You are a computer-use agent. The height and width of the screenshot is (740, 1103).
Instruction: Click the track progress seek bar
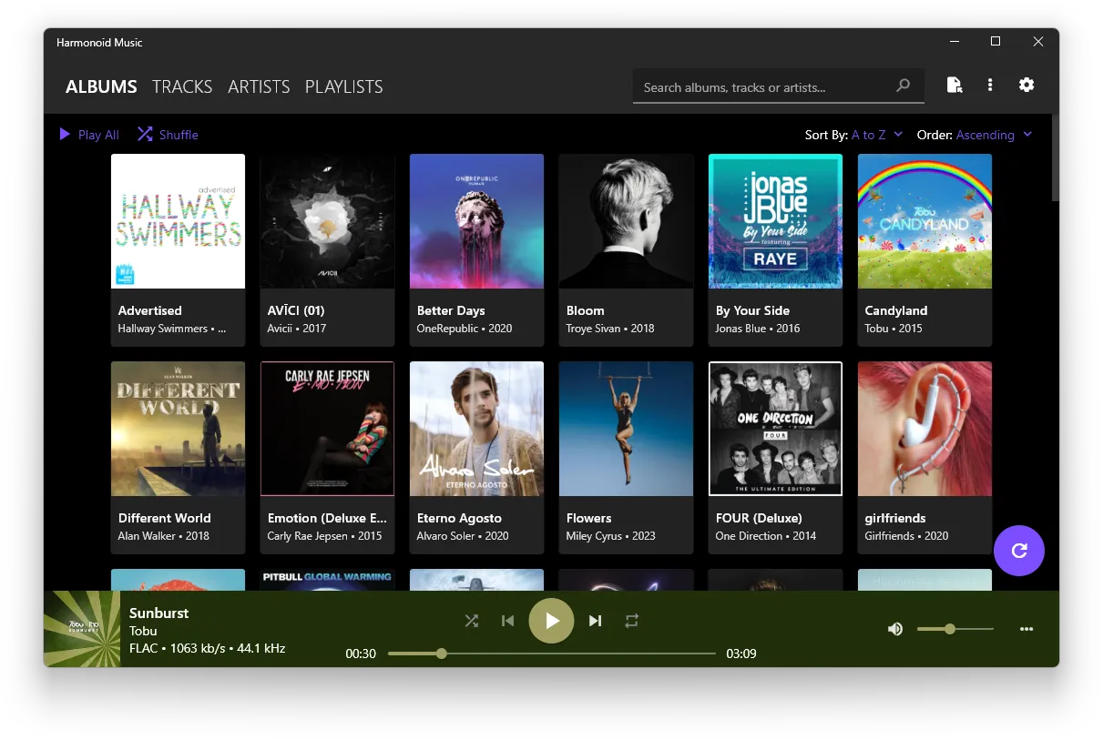(552, 654)
